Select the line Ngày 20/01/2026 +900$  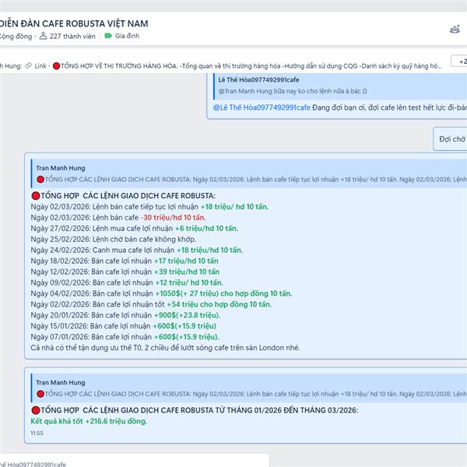pos(125,315)
